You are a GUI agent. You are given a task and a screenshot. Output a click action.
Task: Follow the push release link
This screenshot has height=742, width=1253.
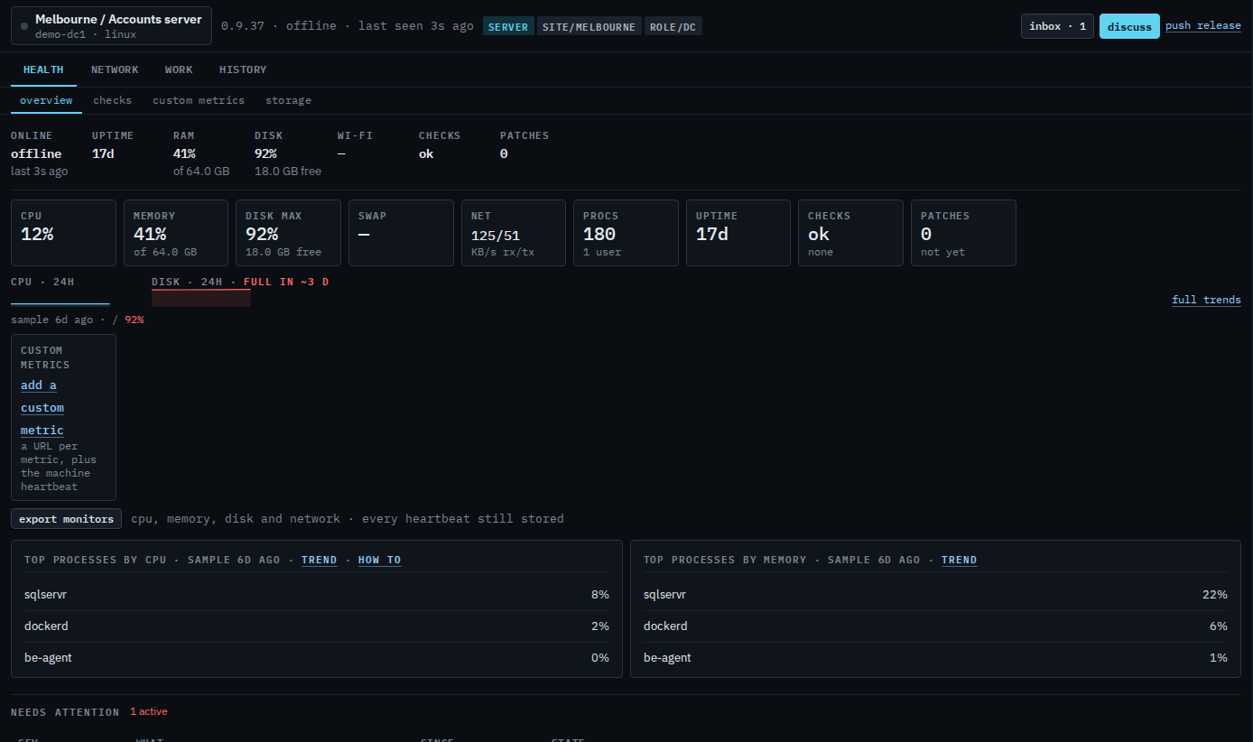pyautogui.click(x=1203, y=25)
